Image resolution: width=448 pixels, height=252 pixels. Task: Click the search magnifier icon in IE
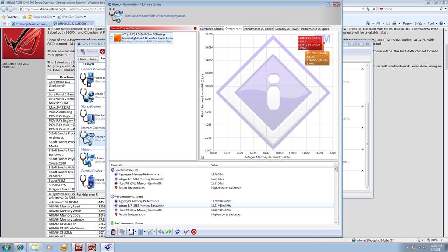[441, 9]
